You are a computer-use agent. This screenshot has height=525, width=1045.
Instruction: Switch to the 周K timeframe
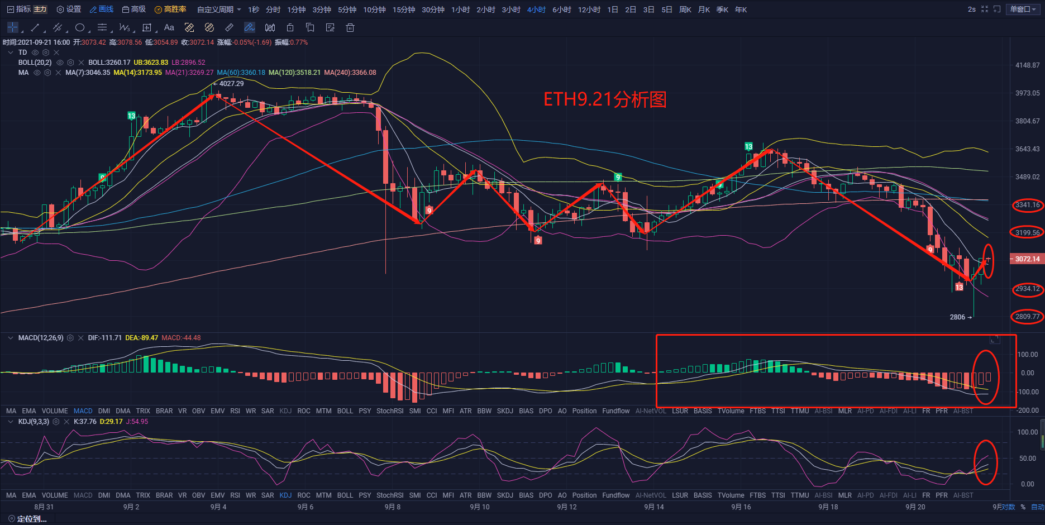(685, 9)
